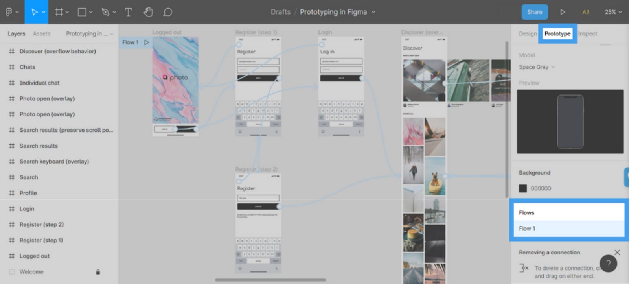Select Flow 1 in Flows list
Screen dimensions: 629x284
[x=569, y=229]
